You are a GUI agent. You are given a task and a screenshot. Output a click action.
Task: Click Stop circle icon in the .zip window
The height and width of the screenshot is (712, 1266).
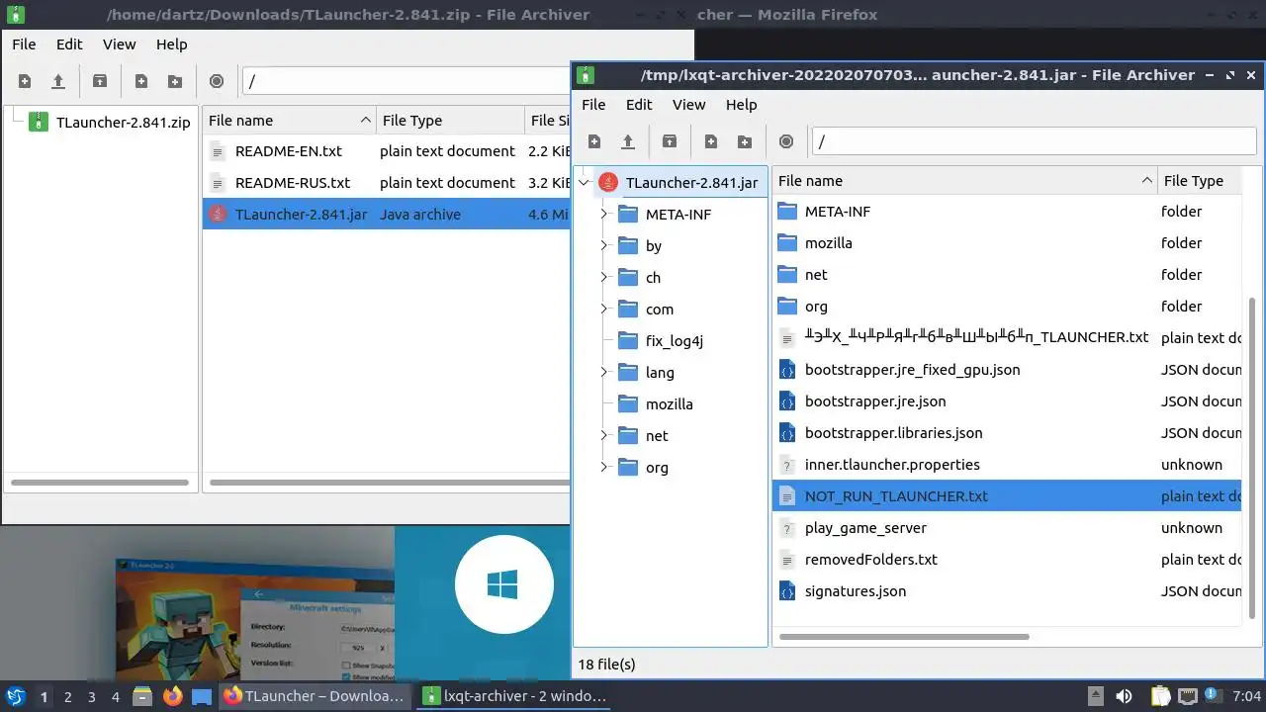click(x=217, y=81)
